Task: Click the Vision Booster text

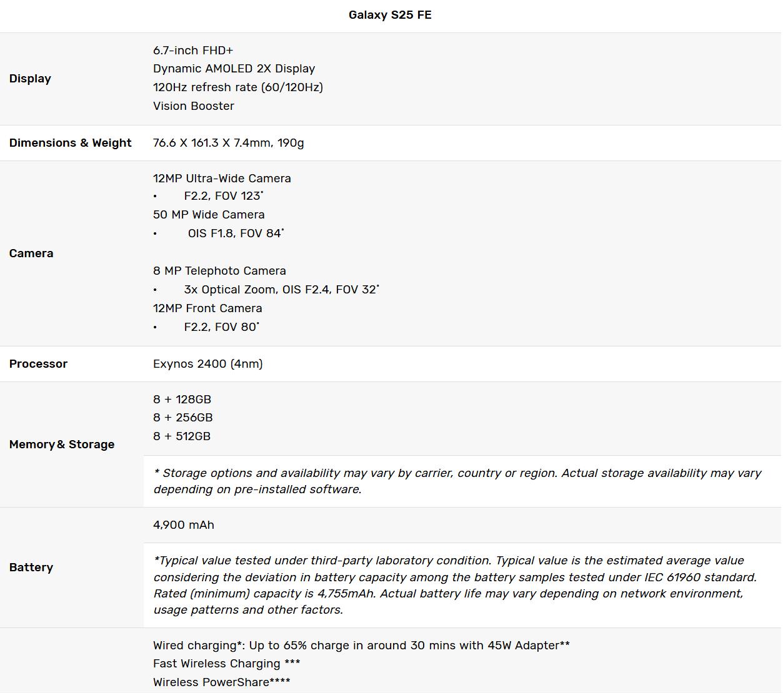Action: pyautogui.click(x=194, y=106)
